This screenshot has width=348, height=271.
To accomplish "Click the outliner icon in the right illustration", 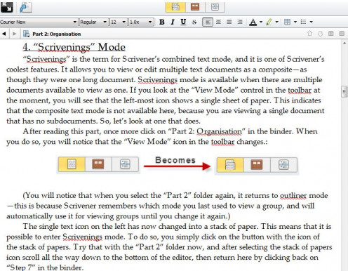I will click(x=283, y=165).
